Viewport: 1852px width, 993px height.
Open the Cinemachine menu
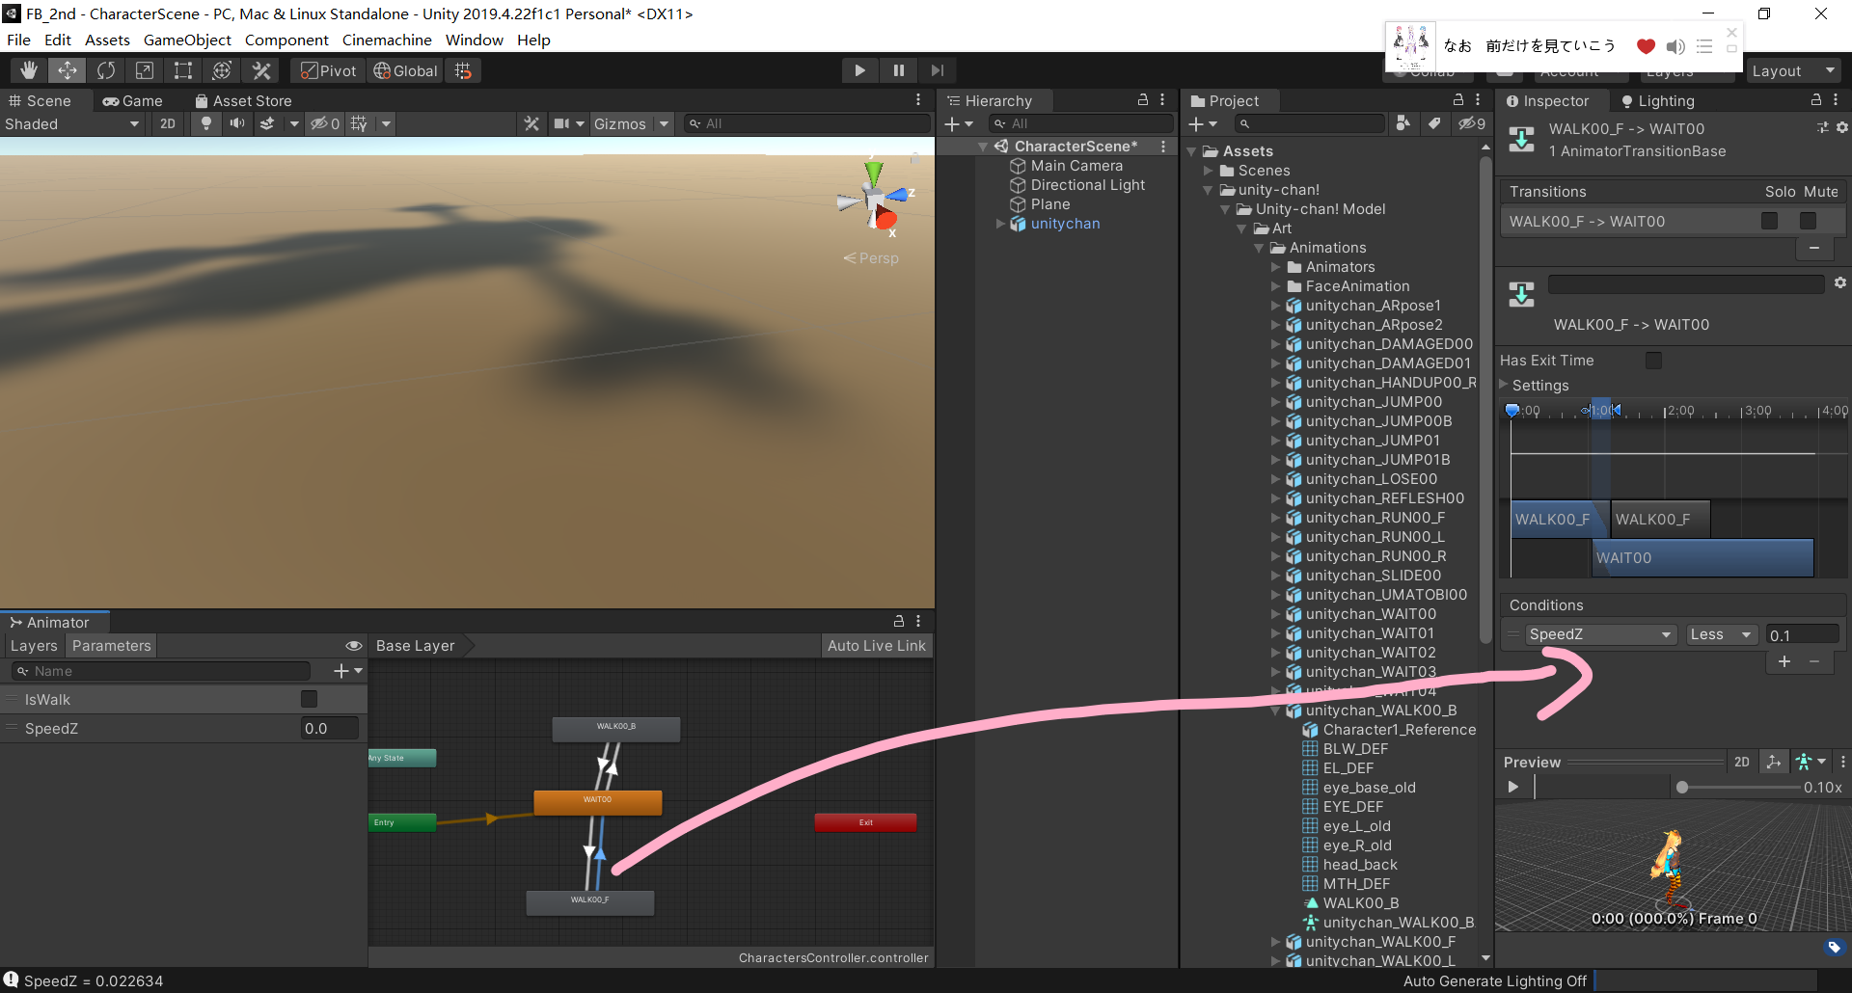click(387, 40)
